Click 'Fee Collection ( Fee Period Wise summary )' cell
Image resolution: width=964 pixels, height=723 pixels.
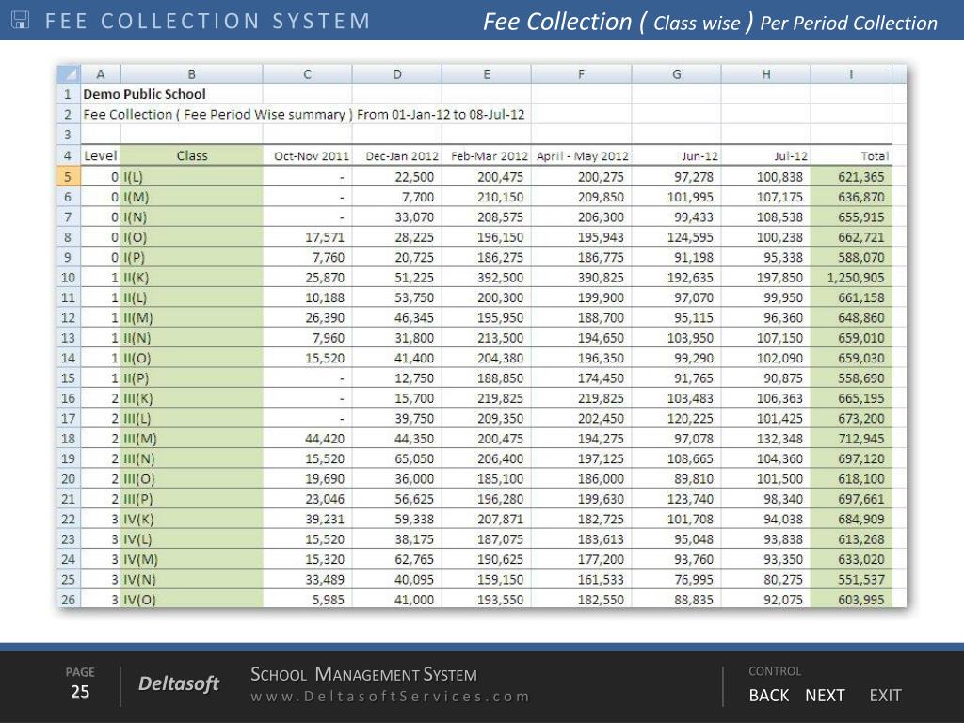point(218,114)
